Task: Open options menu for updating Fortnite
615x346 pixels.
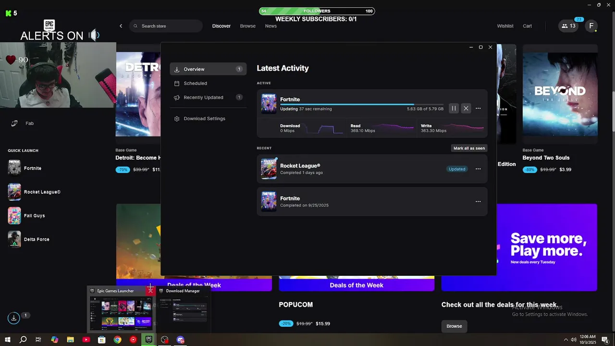Action: pyautogui.click(x=478, y=109)
